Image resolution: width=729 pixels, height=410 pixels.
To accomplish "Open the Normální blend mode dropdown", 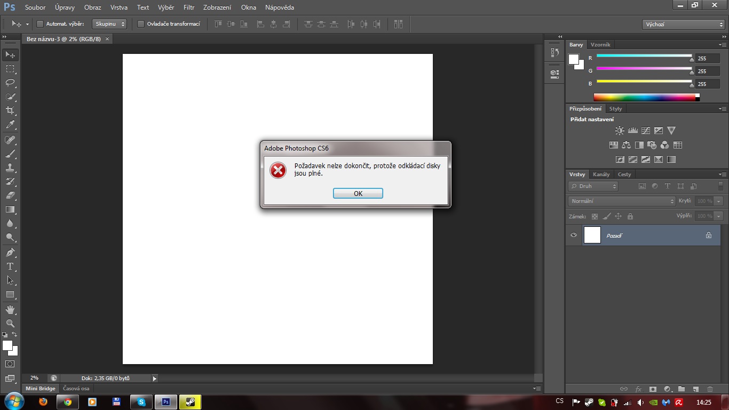I will pos(622,201).
